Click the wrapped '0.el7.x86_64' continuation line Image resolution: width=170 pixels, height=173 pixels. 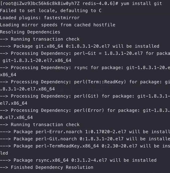click(17, 117)
